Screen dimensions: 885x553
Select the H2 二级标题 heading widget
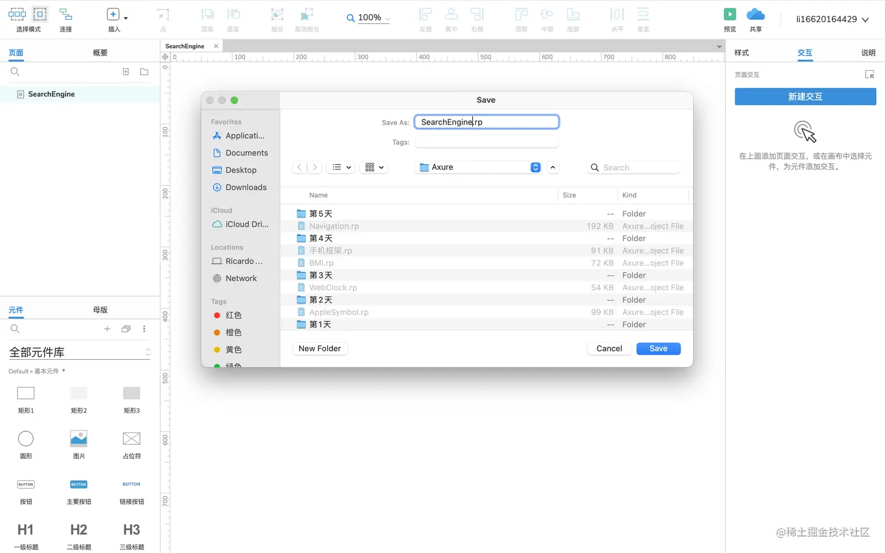(x=78, y=537)
